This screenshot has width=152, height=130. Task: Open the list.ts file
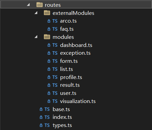tap(66, 69)
